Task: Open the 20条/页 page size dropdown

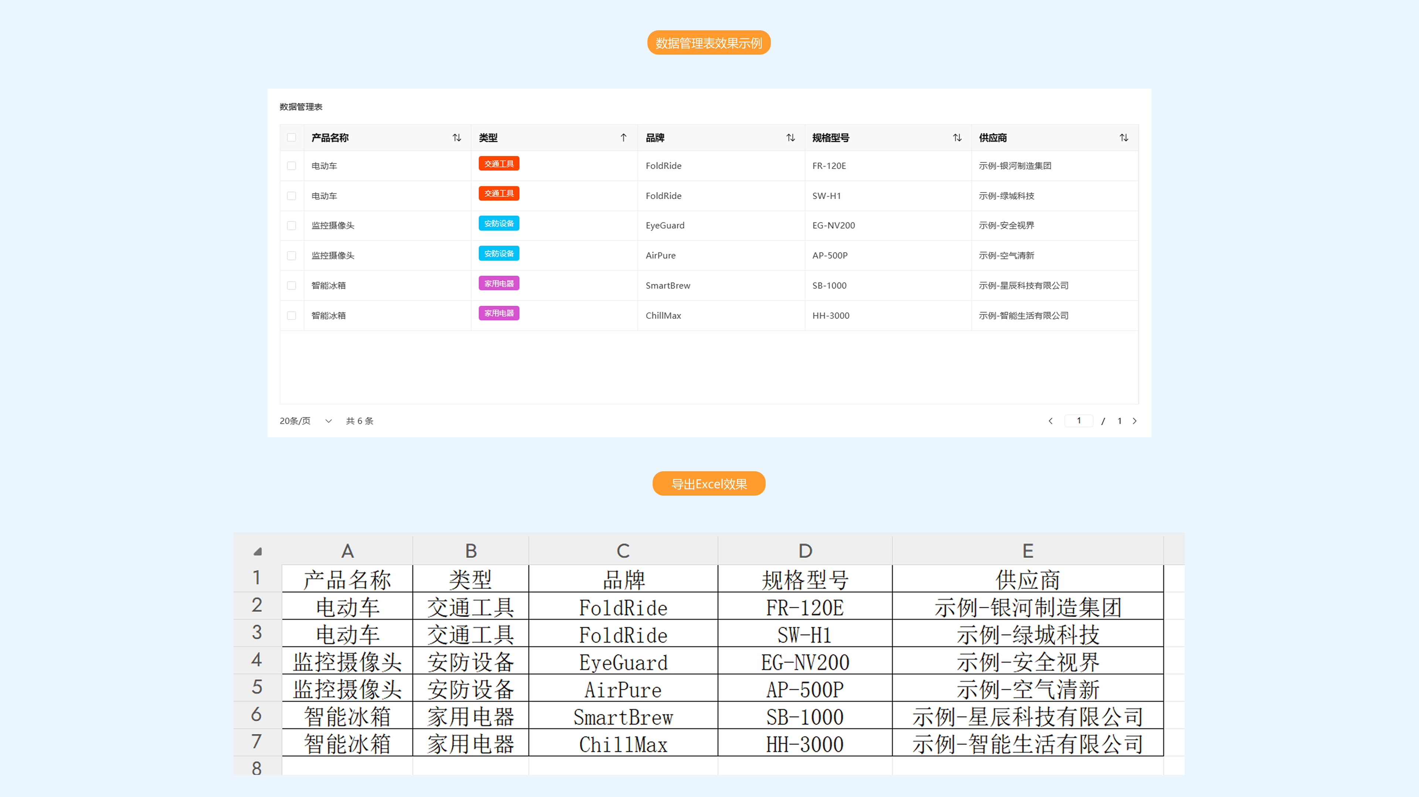Action: click(x=306, y=421)
